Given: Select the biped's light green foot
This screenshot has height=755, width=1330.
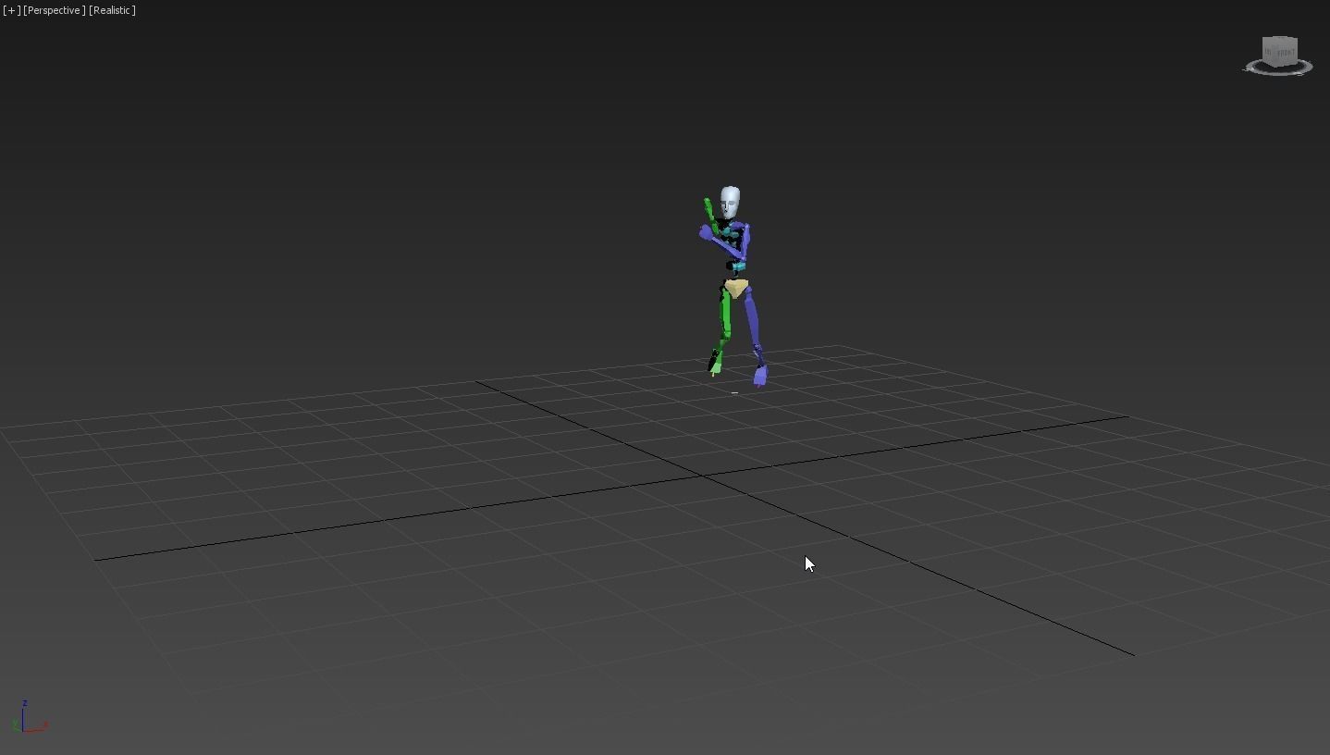Looking at the screenshot, I should pos(716,367).
